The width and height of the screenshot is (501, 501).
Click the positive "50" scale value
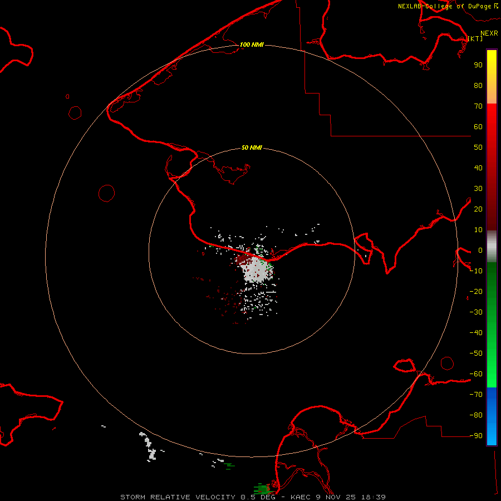[478, 148]
